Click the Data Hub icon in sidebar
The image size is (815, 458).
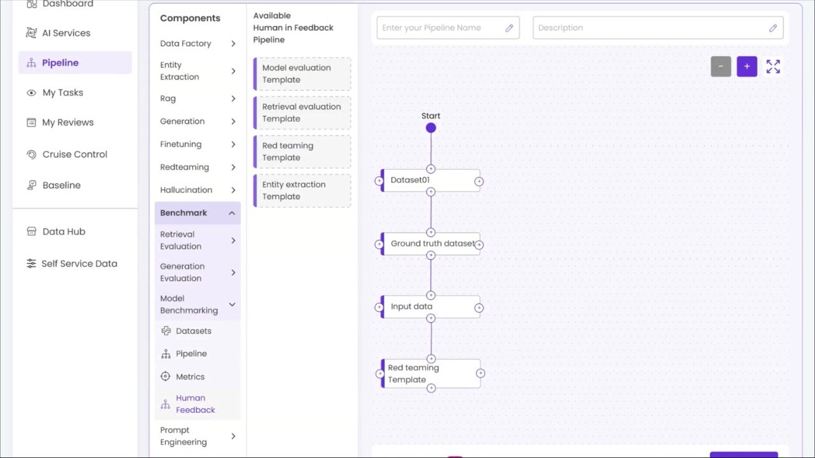click(x=31, y=232)
